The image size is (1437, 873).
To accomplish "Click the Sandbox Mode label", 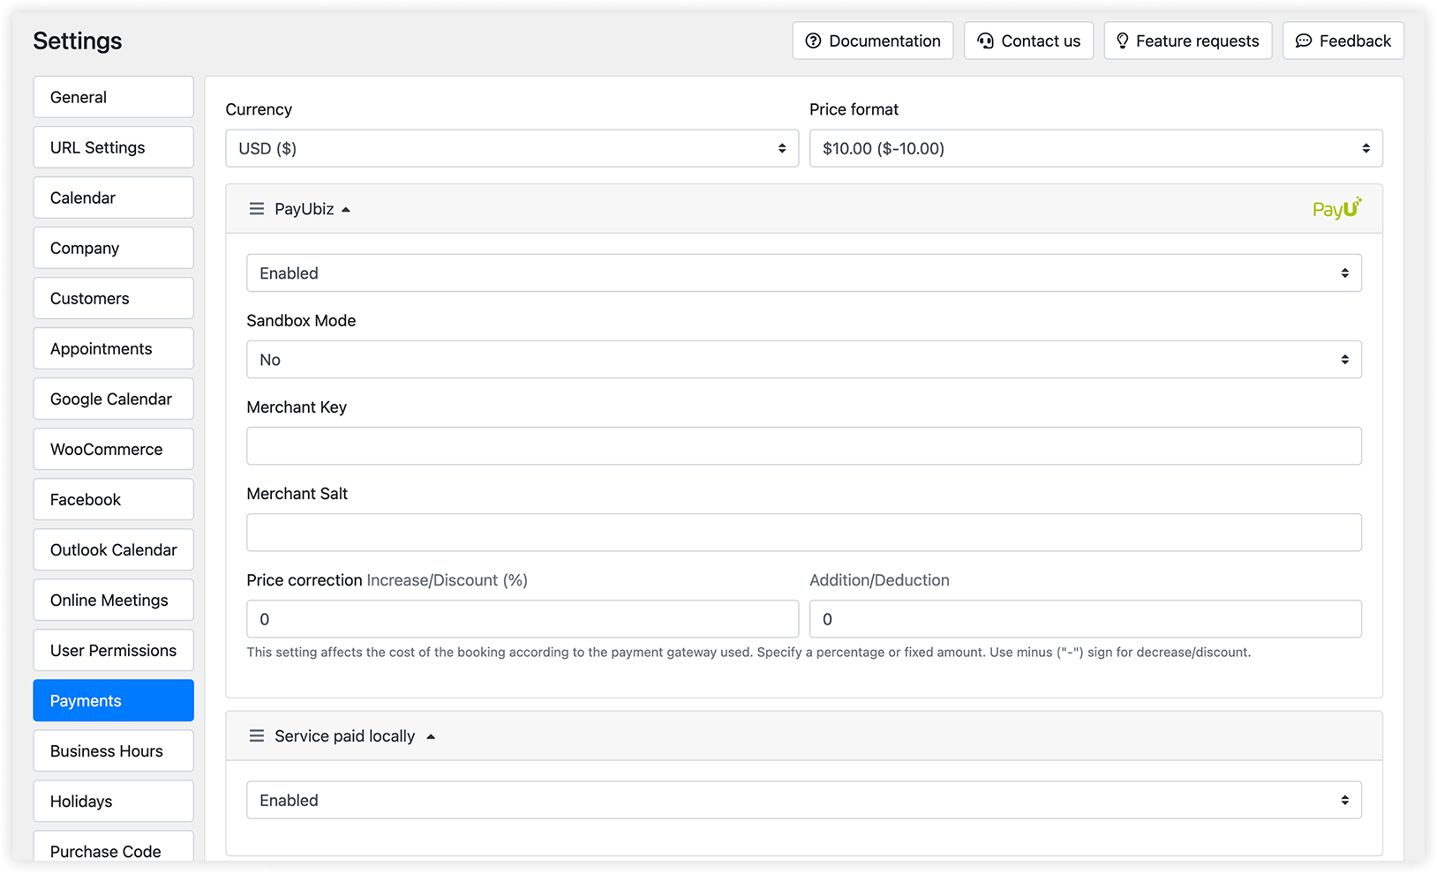I will coord(301,321).
